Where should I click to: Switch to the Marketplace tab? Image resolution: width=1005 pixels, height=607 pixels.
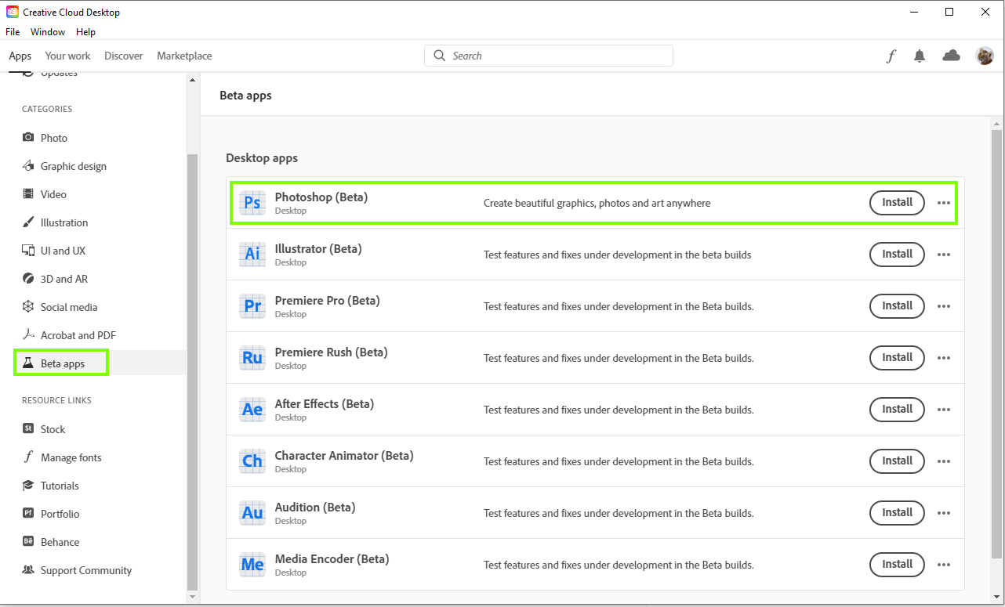click(x=184, y=56)
